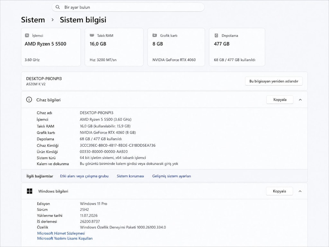Click the Windows logo beside Windows bilgileri
Screen dimensions: 329x247
coord(30,191)
